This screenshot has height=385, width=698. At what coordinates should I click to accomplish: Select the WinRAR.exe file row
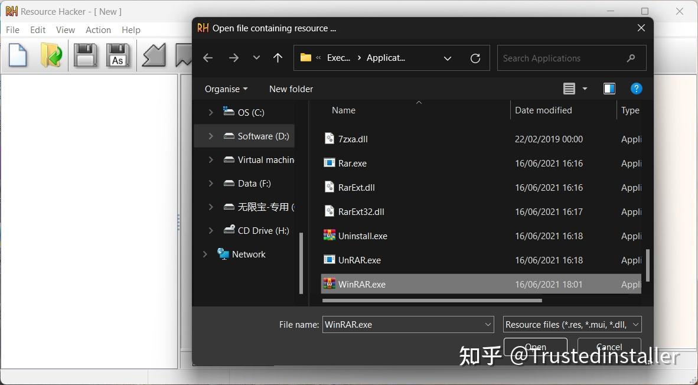tap(481, 284)
